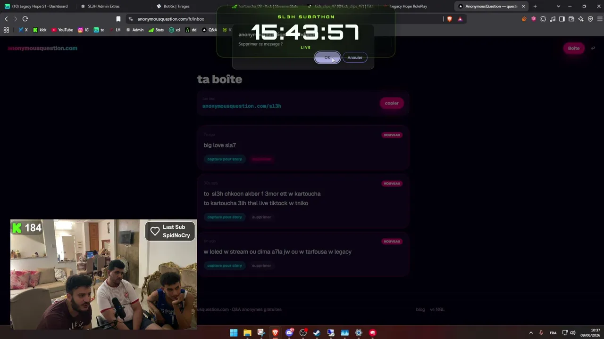Image resolution: width=604 pixels, height=339 pixels.
Task: Open the Brave Shields lion icon
Action: 449,19
